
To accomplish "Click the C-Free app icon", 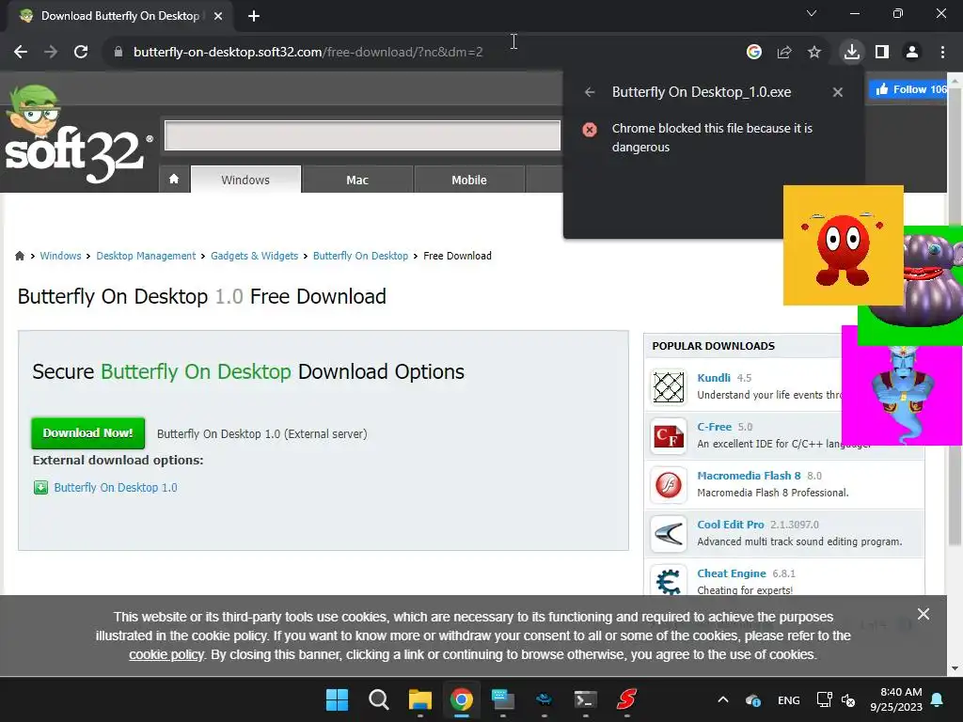I will point(669,436).
